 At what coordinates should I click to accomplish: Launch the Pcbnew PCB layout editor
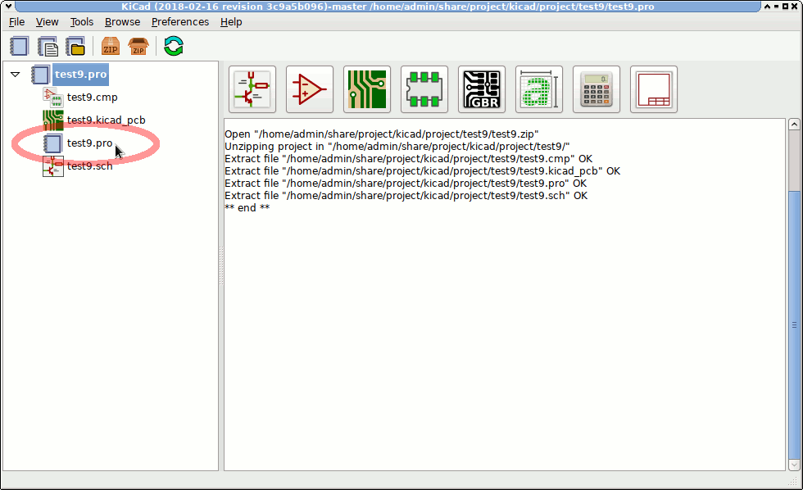tap(366, 89)
